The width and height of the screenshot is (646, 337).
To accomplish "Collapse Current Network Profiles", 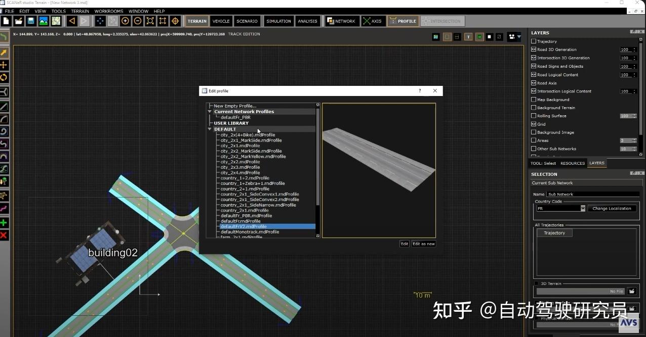I will (210, 111).
